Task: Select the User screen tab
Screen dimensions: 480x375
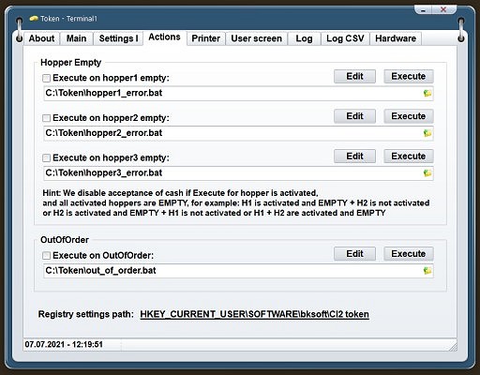Action: tap(257, 38)
